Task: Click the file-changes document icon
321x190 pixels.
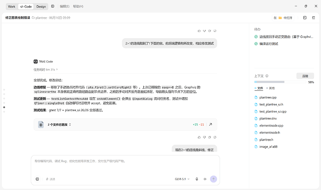Action: pyautogui.click(x=41, y=124)
